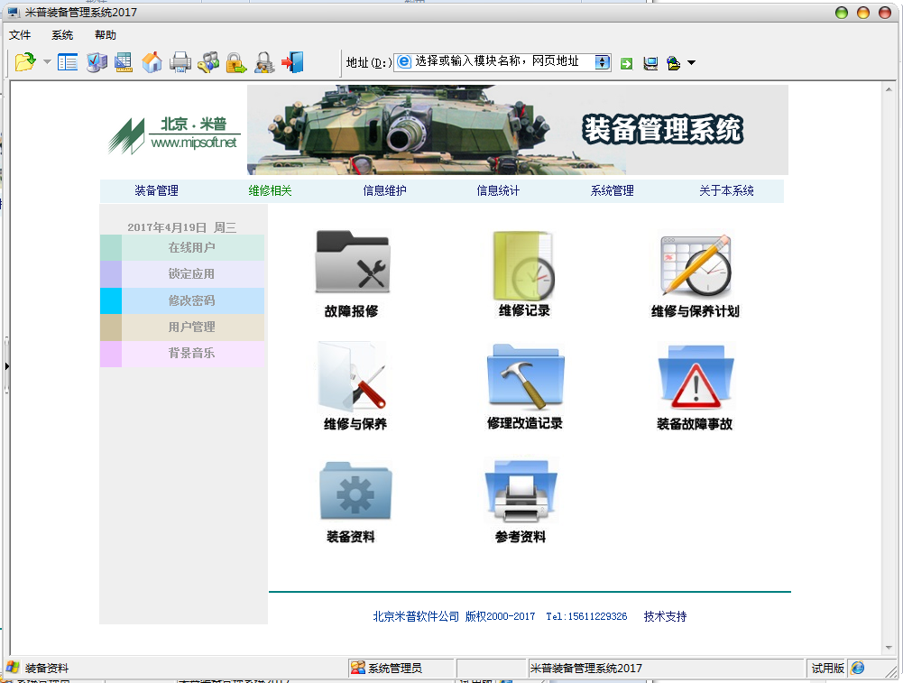Image resolution: width=903 pixels, height=683 pixels.
Task: Click the printer toolbar icon
Action: 180,62
